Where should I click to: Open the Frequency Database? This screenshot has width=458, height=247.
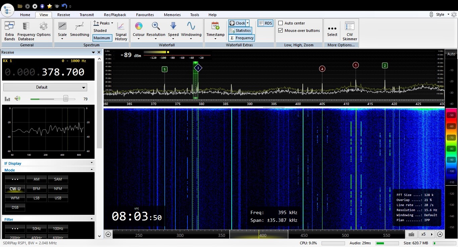tap(26, 31)
